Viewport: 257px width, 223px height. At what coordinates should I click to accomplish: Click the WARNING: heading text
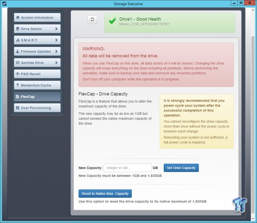point(94,48)
